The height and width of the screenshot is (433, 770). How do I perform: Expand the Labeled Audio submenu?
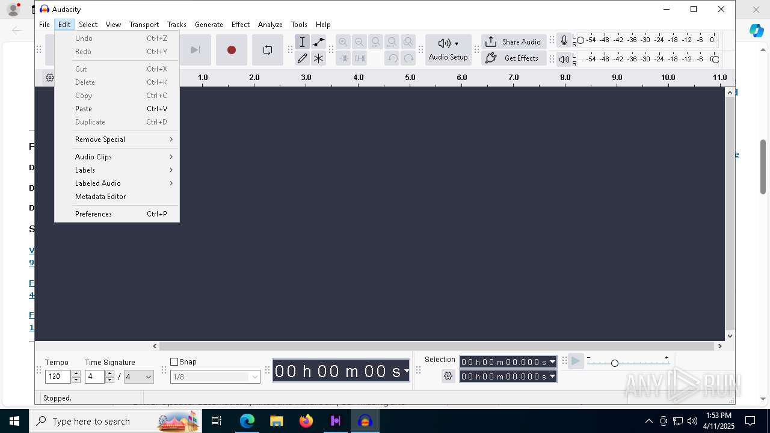click(117, 183)
